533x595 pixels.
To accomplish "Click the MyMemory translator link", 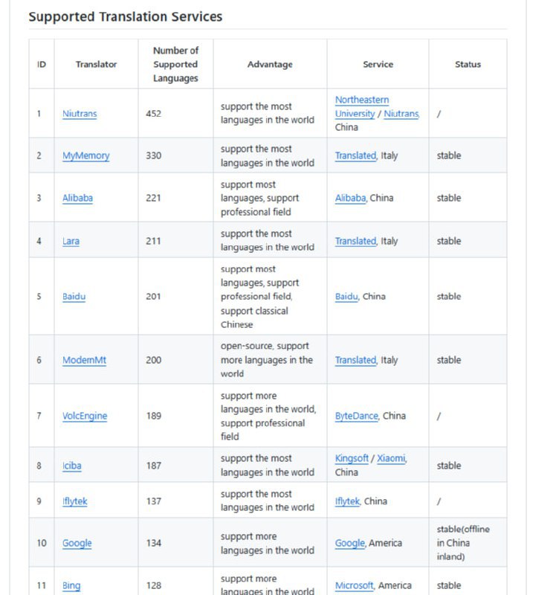I will tap(85, 155).
